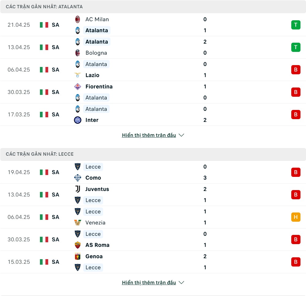306x296 pixels.
Task: Click the Bologna club crest
Action: coord(78,53)
